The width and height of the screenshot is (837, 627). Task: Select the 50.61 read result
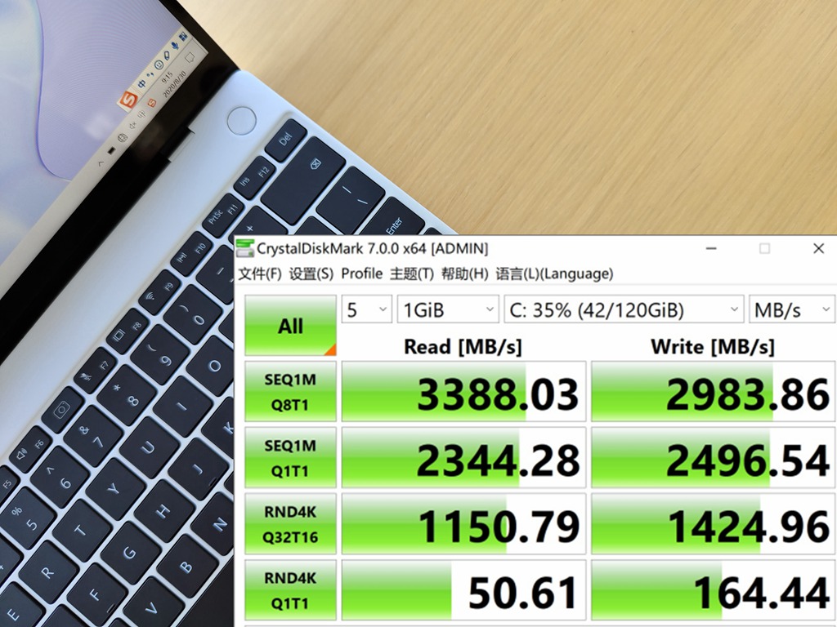[x=464, y=590]
